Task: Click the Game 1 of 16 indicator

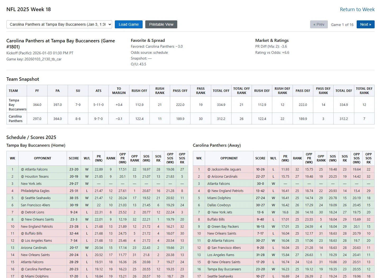Action: [x=342, y=25]
